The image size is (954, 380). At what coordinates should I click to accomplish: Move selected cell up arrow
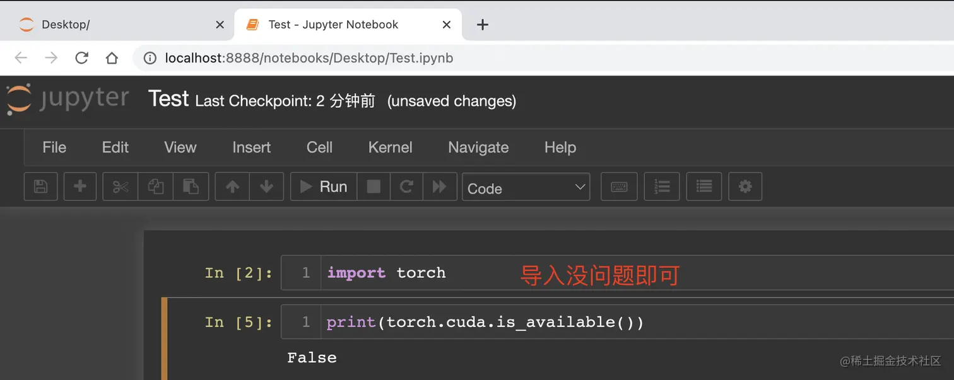pos(232,187)
